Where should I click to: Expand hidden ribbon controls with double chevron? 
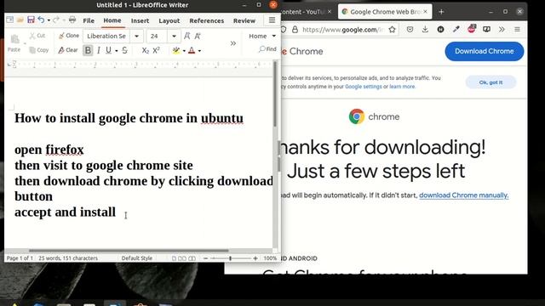232,43
